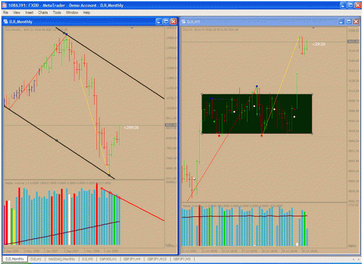
Task: Switch to the S&P500,H1 chart tab
Action: click(x=108, y=259)
